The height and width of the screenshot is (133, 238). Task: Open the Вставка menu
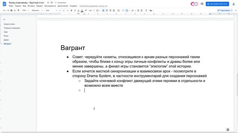(x=31, y=6)
